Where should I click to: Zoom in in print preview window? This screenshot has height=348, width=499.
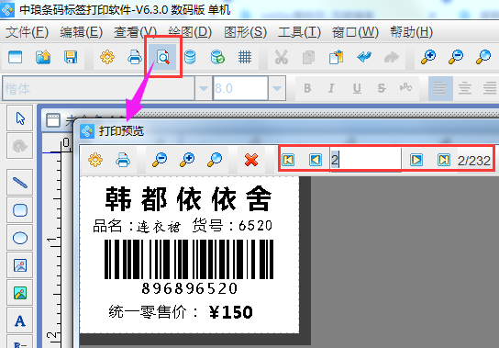[187, 160]
